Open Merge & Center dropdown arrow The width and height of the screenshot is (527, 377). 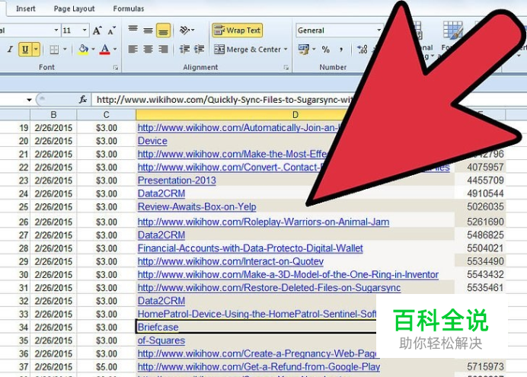tap(286, 50)
